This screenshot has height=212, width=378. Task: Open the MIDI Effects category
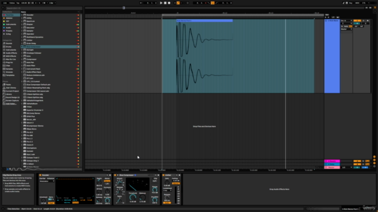click(11, 56)
